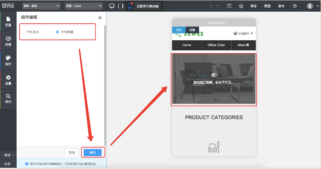Click the 取消 cancel button
The height and width of the screenshot is (169, 321).
click(72, 152)
